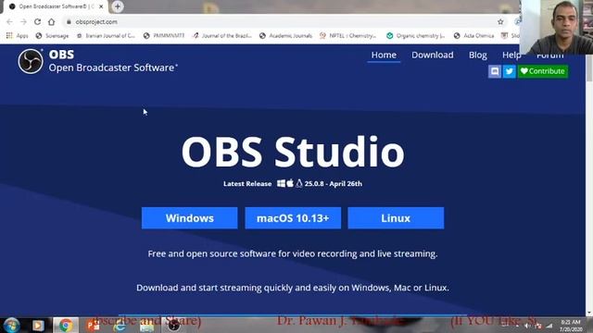Download OBS Studio for Linux
Screen dimensions: 593x333
[x=396, y=218]
